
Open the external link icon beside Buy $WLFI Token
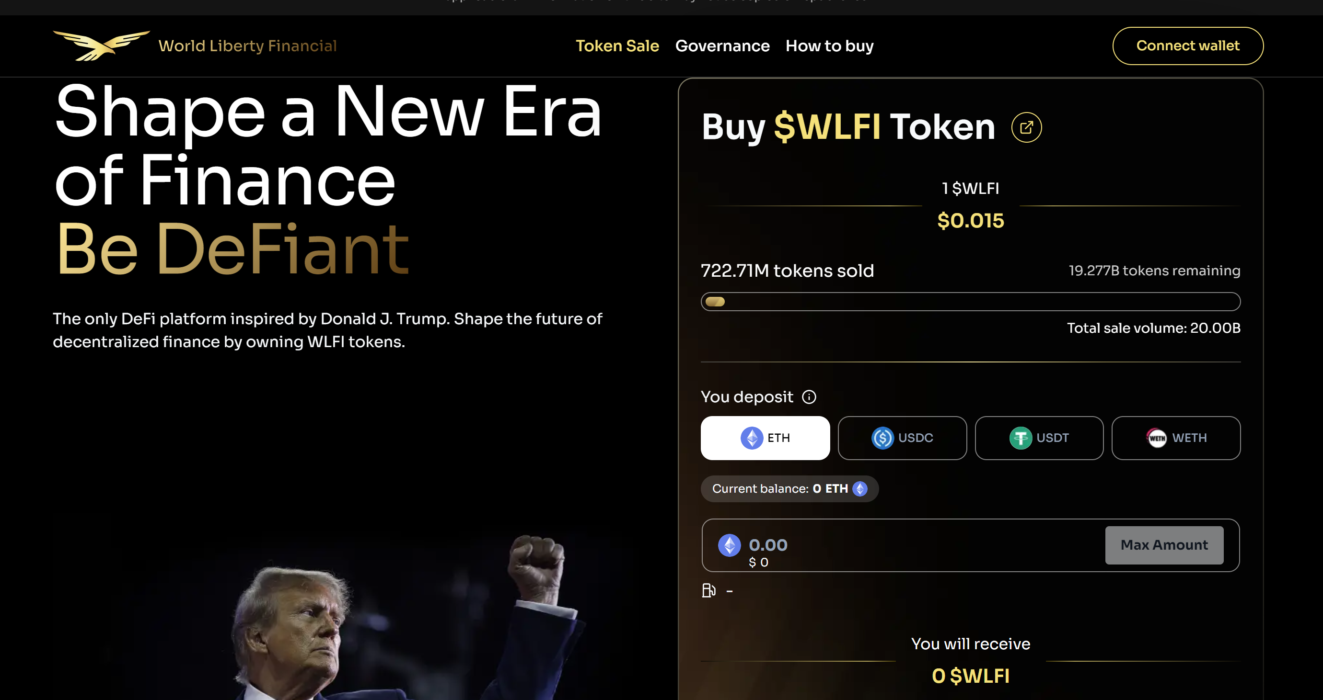pos(1026,127)
